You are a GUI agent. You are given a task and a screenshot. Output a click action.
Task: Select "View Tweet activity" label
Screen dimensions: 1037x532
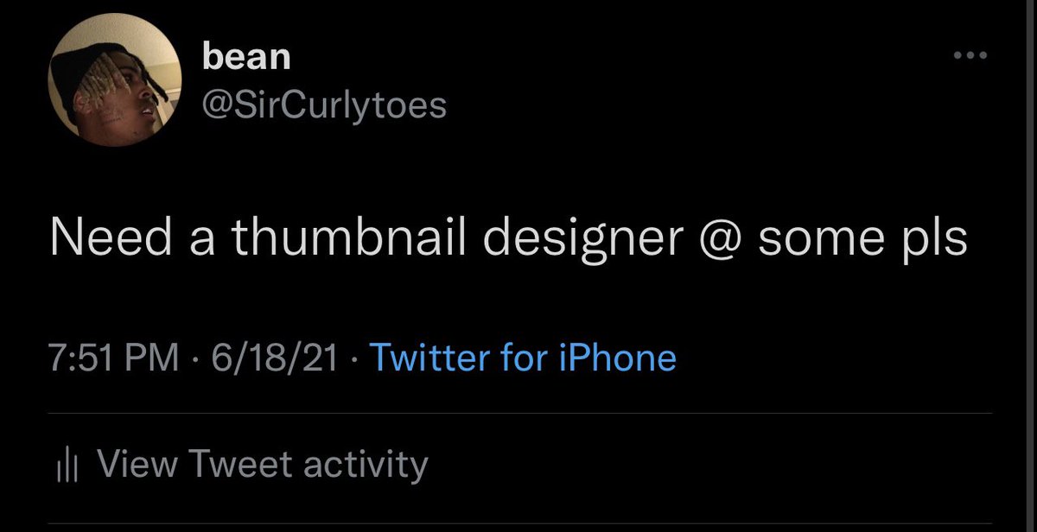pyautogui.click(x=262, y=464)
